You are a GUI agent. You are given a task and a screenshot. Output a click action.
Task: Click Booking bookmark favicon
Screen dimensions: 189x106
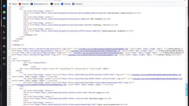point(32,4)
